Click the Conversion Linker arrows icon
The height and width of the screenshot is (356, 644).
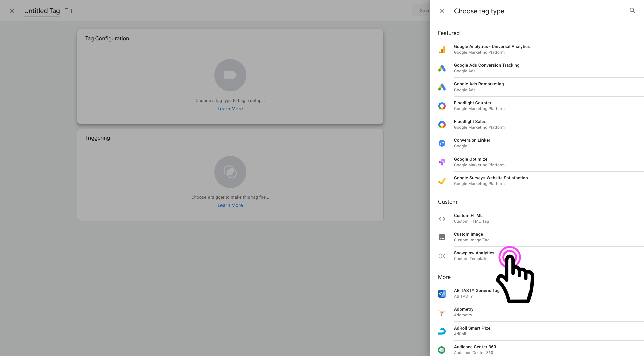442,143
